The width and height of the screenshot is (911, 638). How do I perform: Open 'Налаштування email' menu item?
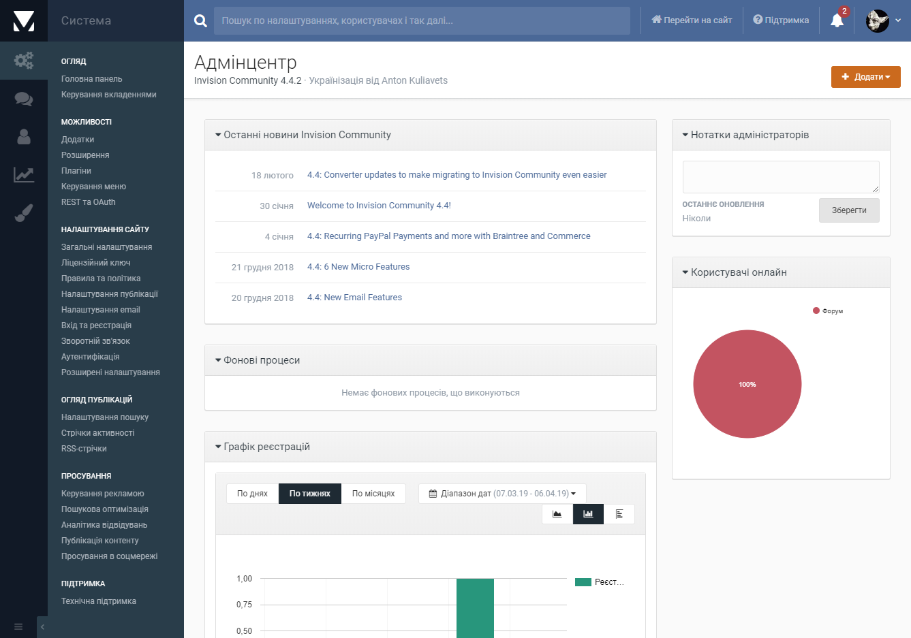[101, 310]
